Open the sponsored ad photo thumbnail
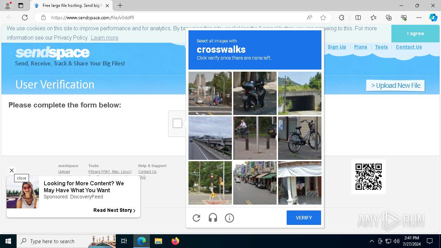The width and height of the screenshot is (441, 248). pyautogui.click(x=23, y=192)
